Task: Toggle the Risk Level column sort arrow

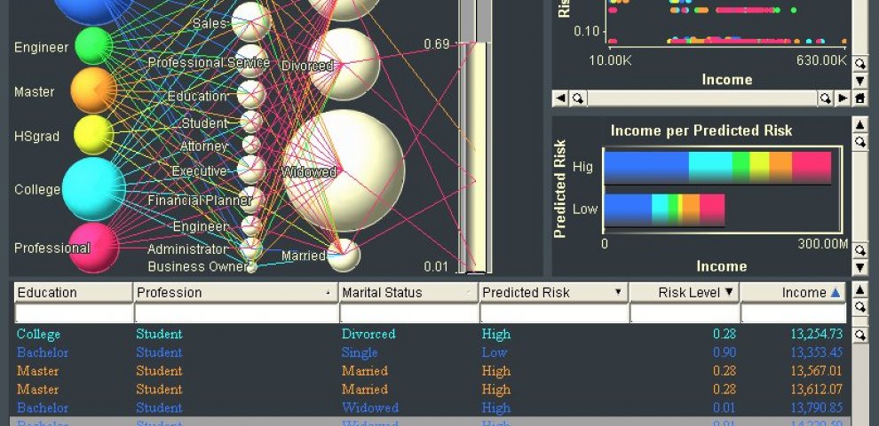Action: coord(729,292)
